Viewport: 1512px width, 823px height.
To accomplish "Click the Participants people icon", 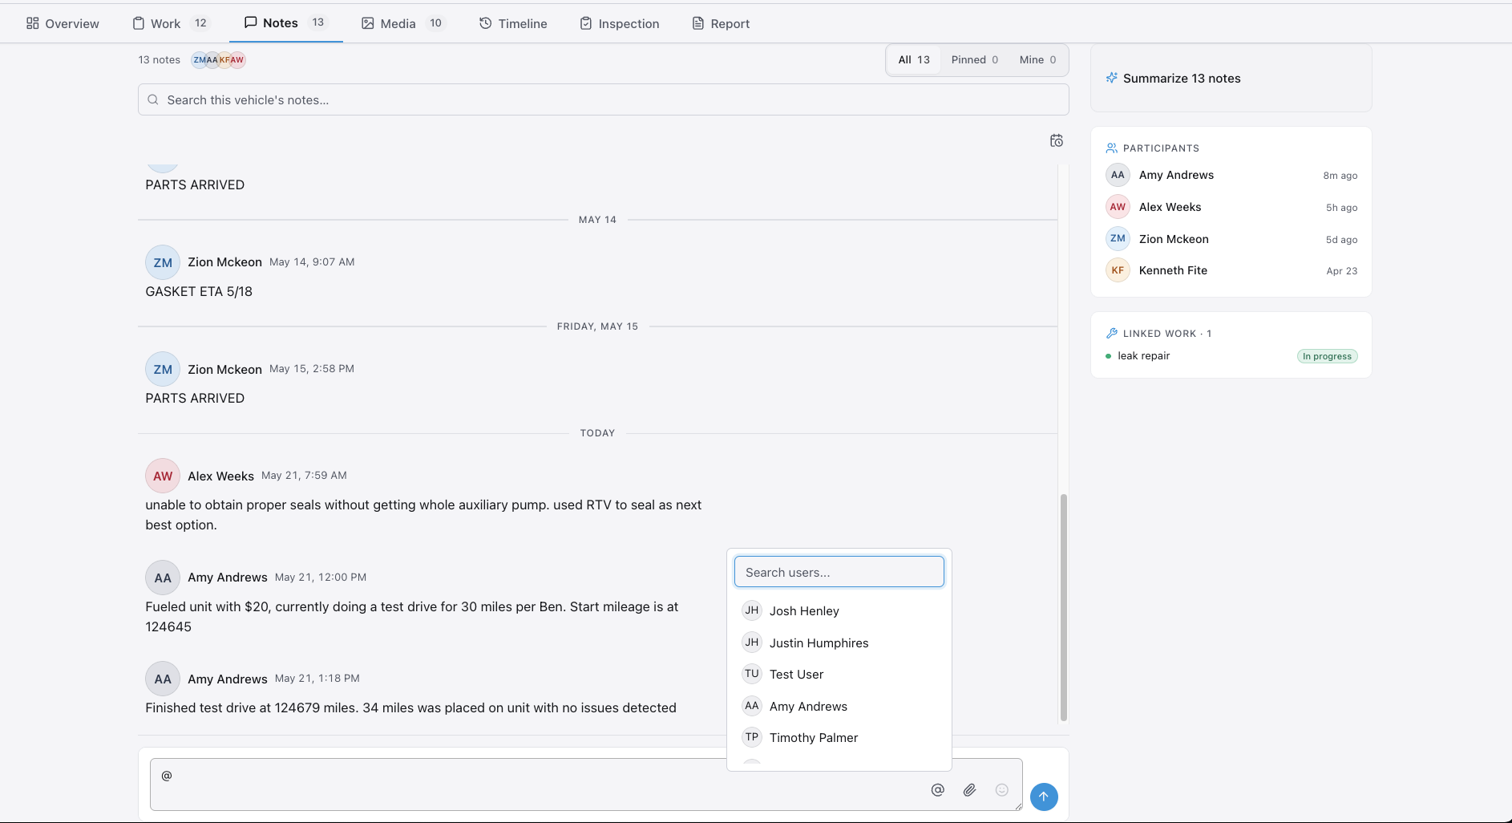I will 1112,148.
